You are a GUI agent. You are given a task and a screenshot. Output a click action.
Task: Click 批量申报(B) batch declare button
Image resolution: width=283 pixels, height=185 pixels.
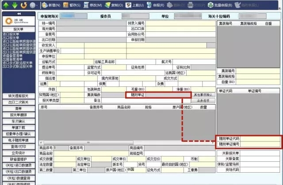pyautogui.click(x=220, y=5)
